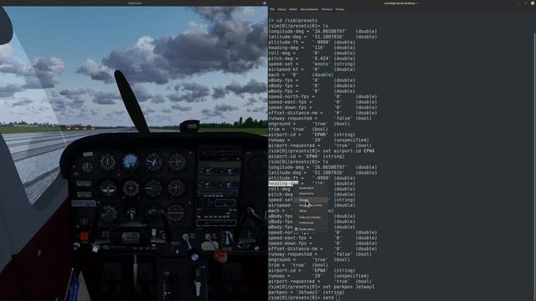Click the "parkpos = 'Jetway1'" output line
Viewport: 536px width, 301px height.
point(307,293)
